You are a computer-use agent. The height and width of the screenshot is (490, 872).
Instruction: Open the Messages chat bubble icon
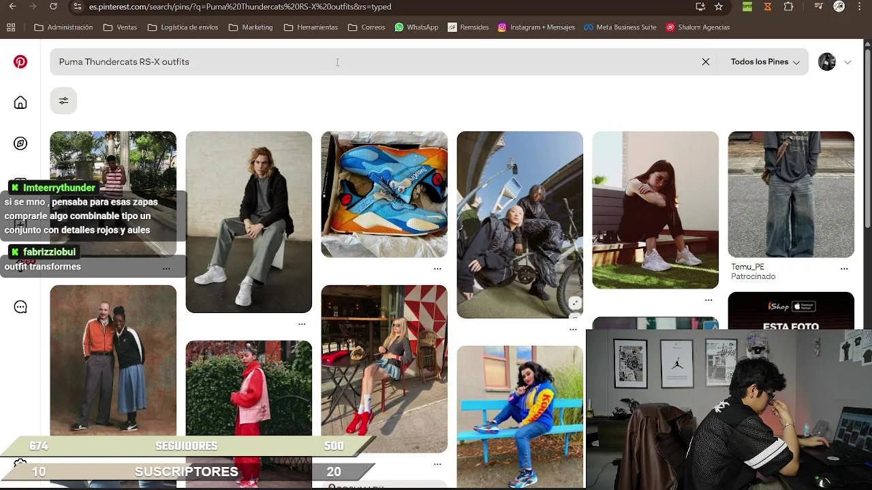[20, 307]
